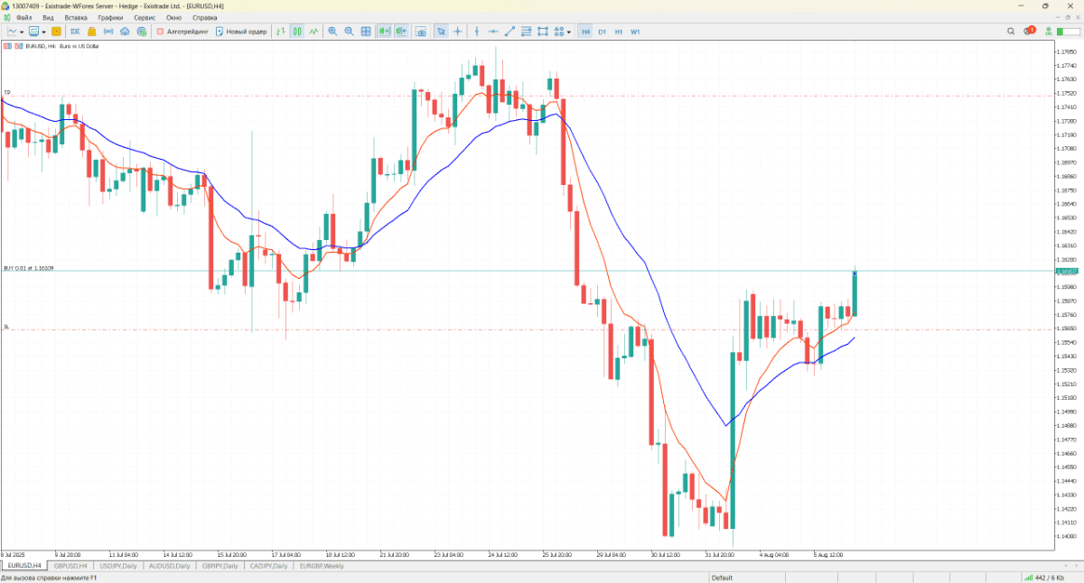Viewport: 1084px width, 583px height.
Task: Open the MQL5 IDE editor
Action: (x=75, y=32)
